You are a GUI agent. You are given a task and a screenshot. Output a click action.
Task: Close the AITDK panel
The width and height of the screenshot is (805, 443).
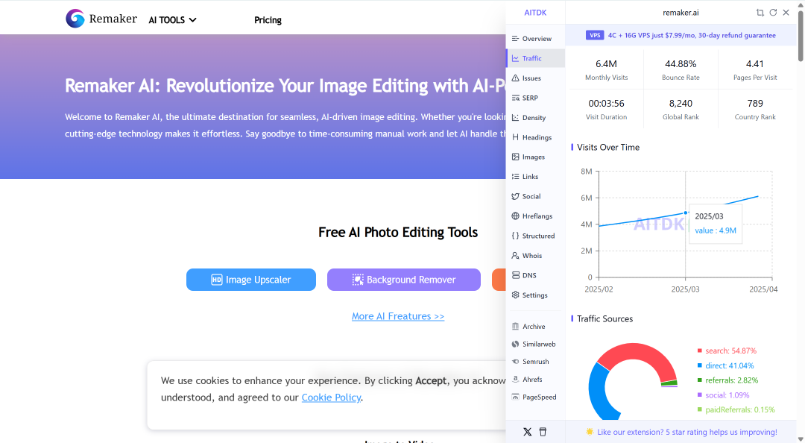point(786,13)
